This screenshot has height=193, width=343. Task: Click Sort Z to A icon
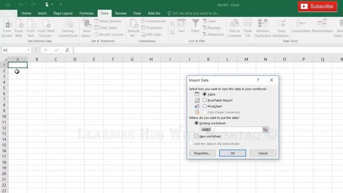click(x=173, y=32)
